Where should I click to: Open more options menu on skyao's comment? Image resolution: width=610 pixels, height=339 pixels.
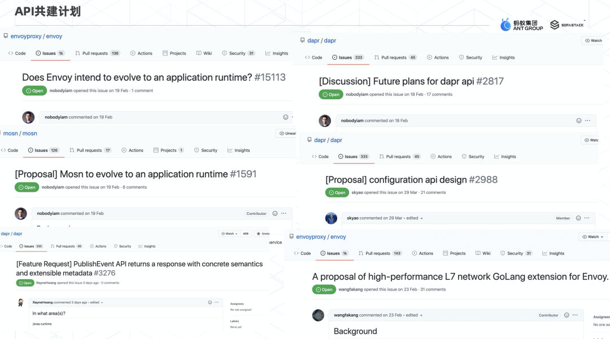pyautogui.click(x=588, y=218)
